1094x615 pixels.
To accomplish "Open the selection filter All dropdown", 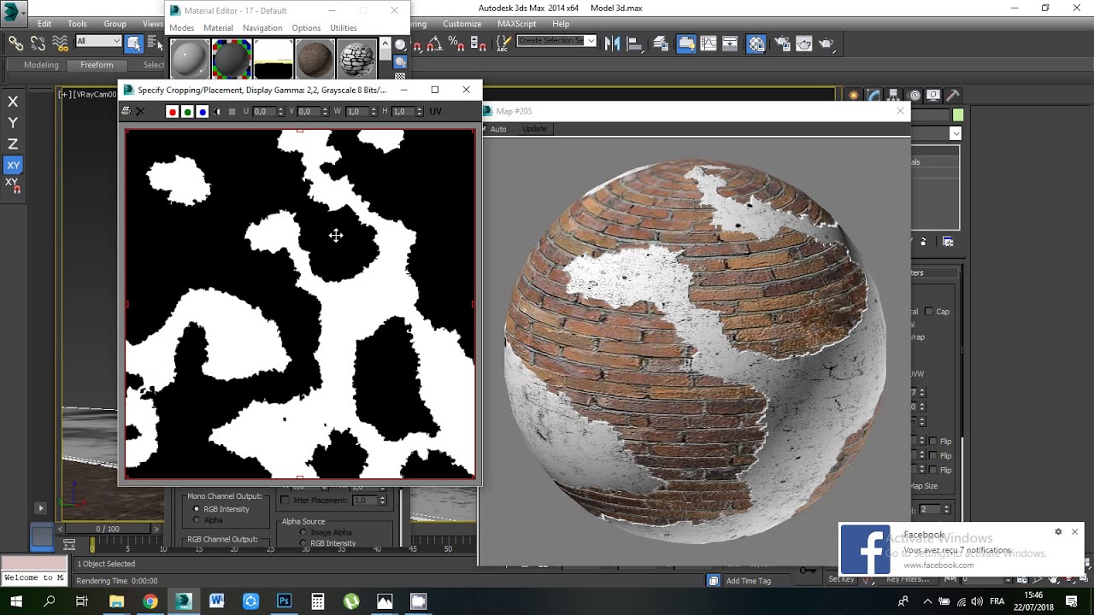I will tap(98, 41).
